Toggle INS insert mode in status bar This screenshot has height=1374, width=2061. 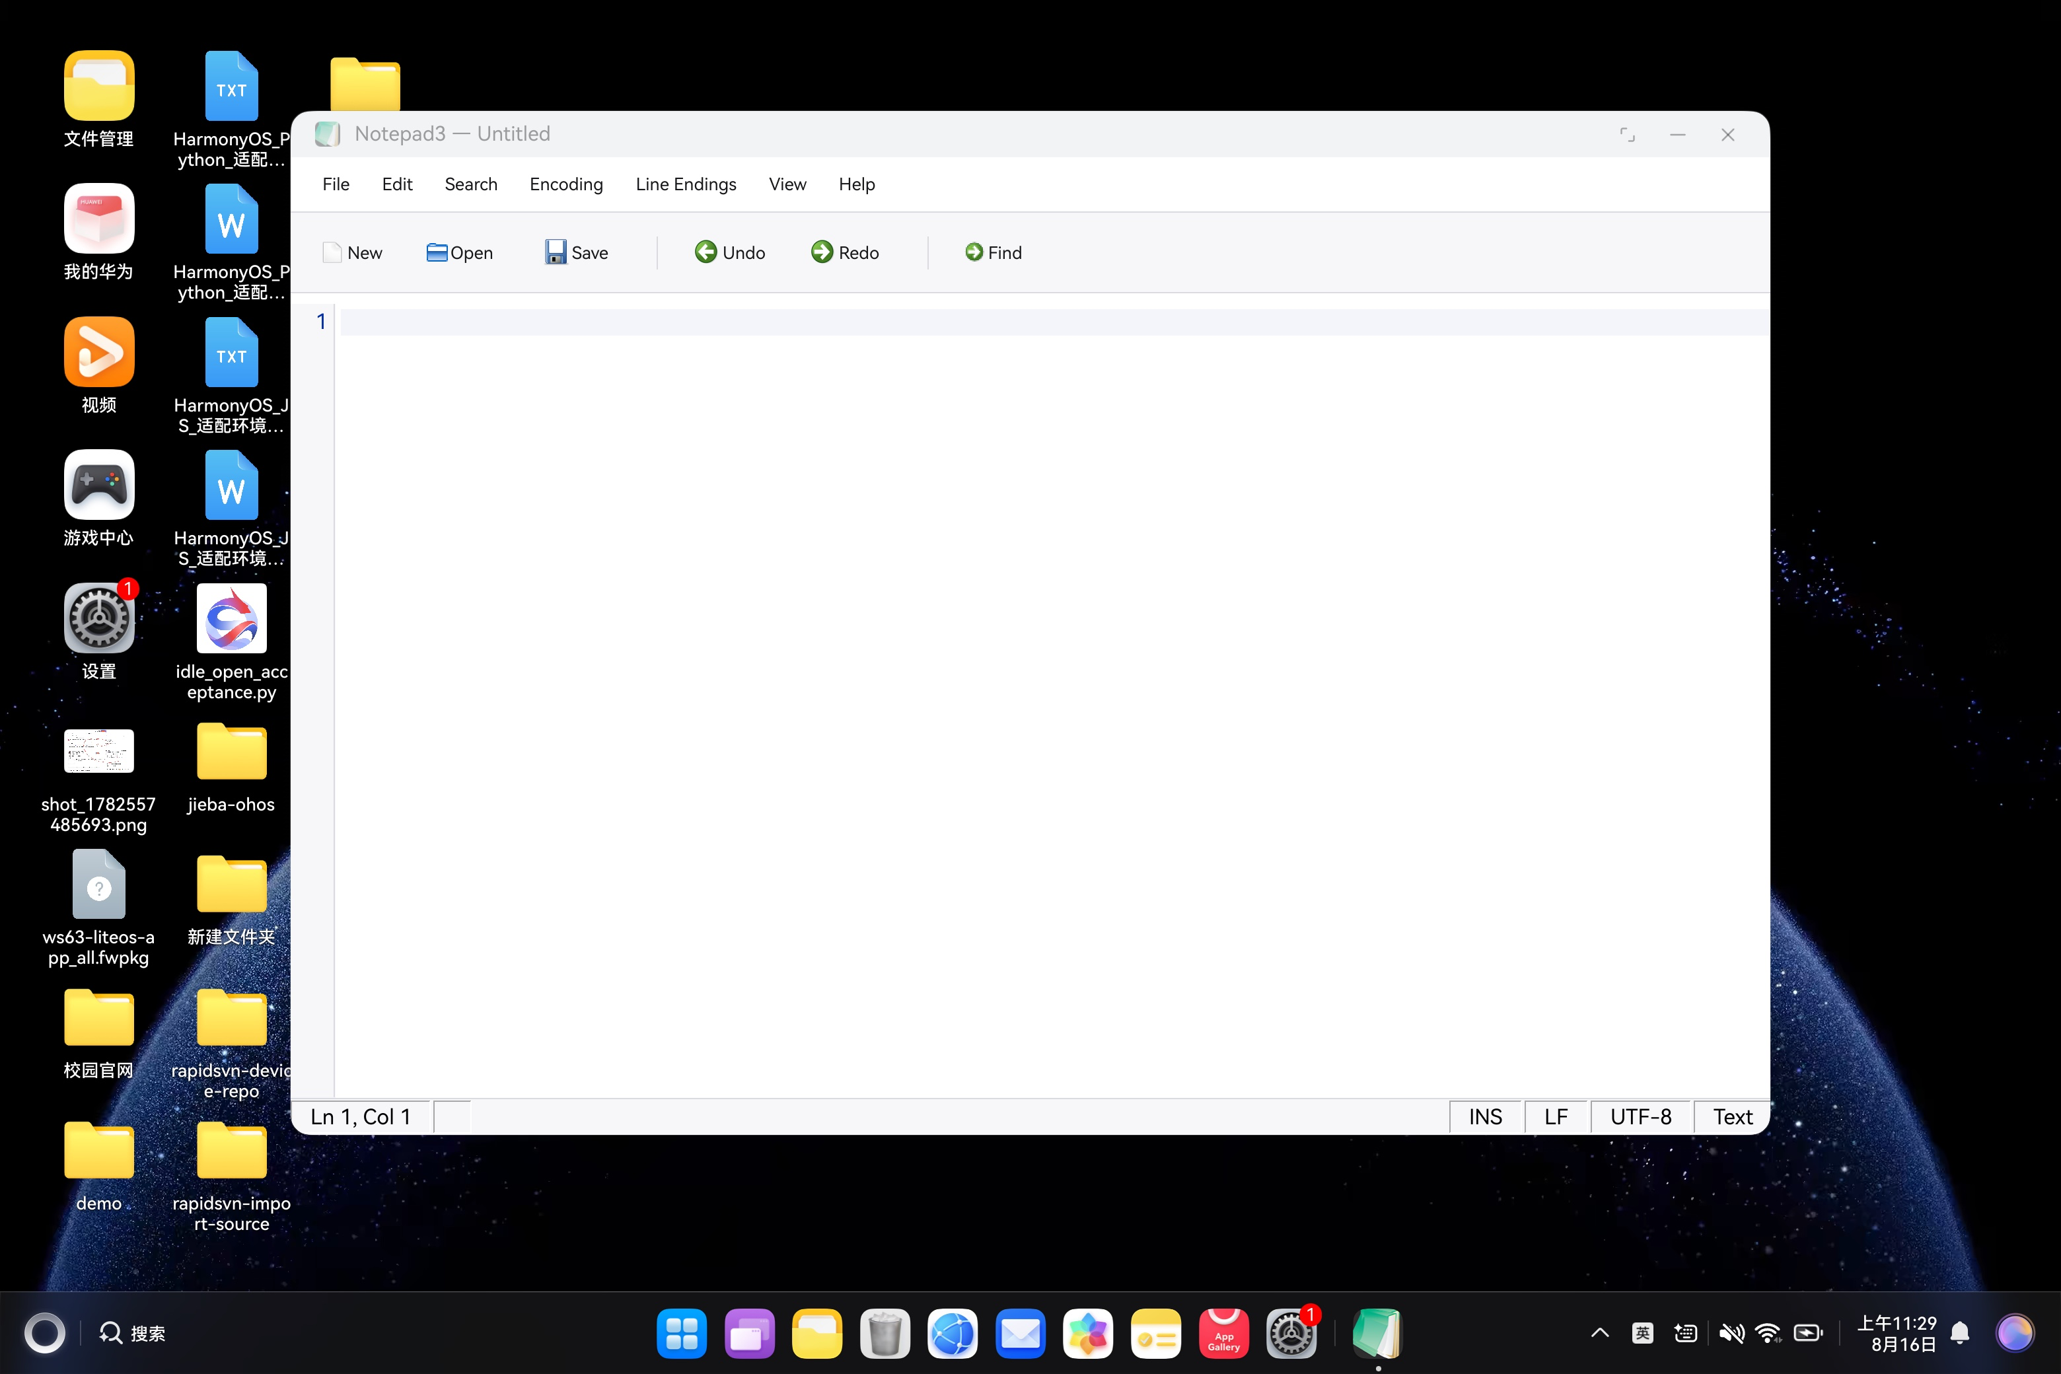point(1485,1116)
